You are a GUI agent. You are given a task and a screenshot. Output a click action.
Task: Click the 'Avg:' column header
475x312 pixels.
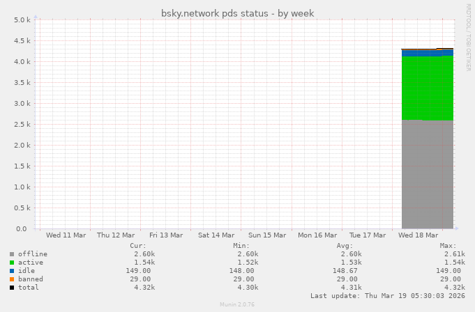pos(345,245)
